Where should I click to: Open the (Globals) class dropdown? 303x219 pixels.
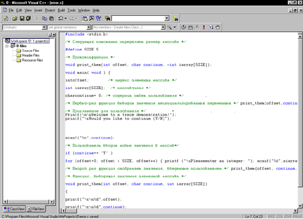44,27
